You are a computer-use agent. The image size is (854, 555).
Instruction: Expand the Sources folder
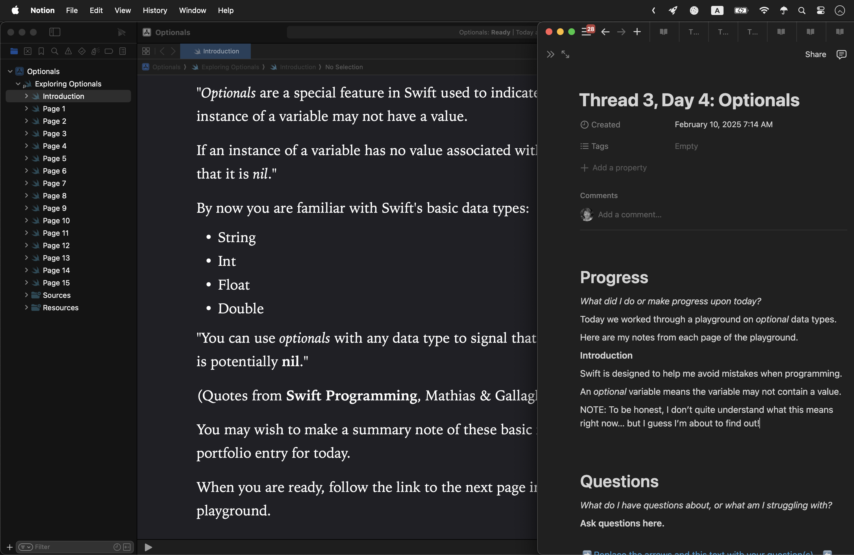[x=26, y=295]
